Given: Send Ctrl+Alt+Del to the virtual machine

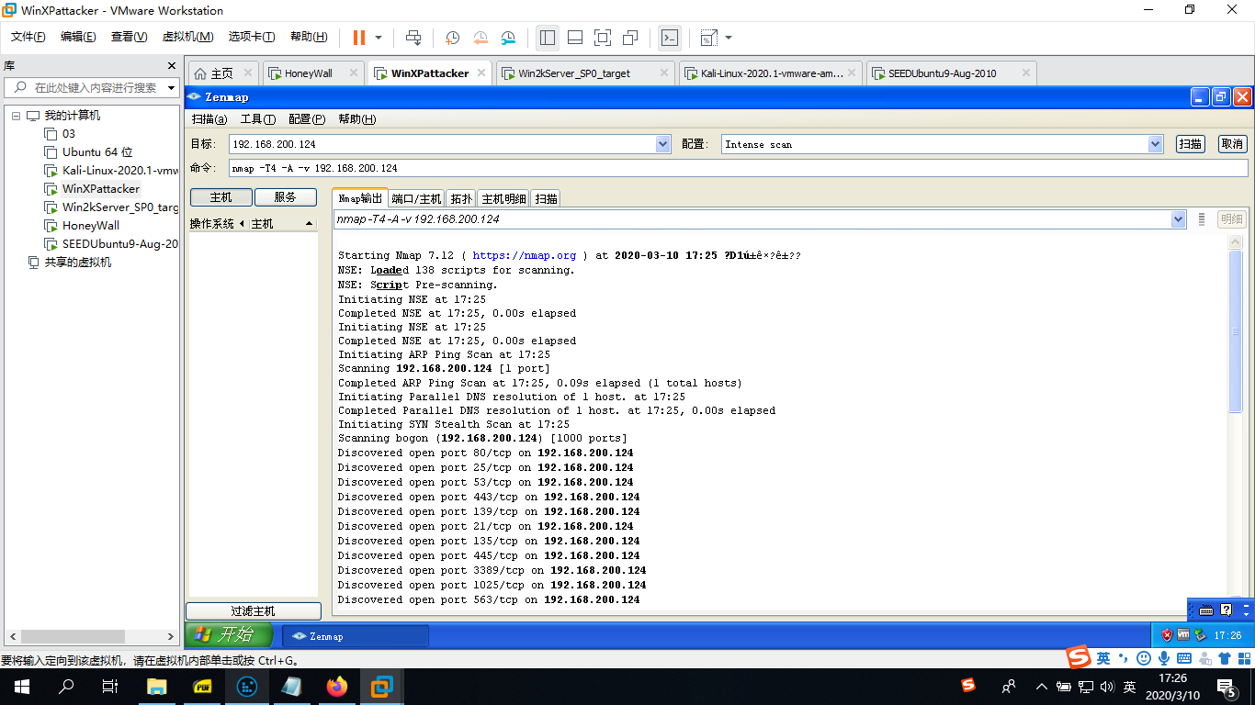Looking at the screenshot, I should coord(413,38).
